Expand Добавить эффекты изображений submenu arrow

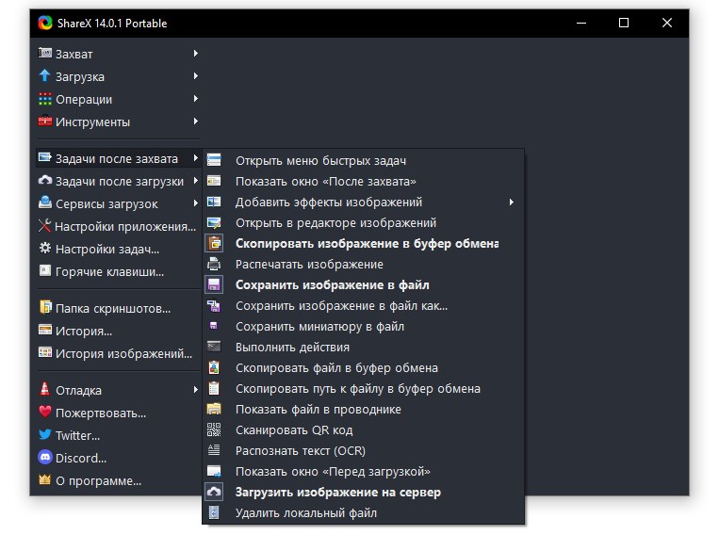tap(512, 202)
